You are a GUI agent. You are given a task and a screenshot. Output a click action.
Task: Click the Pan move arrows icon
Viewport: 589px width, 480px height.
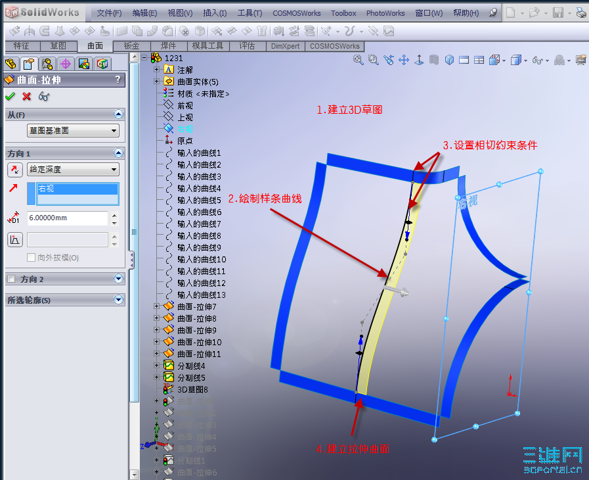404,60
